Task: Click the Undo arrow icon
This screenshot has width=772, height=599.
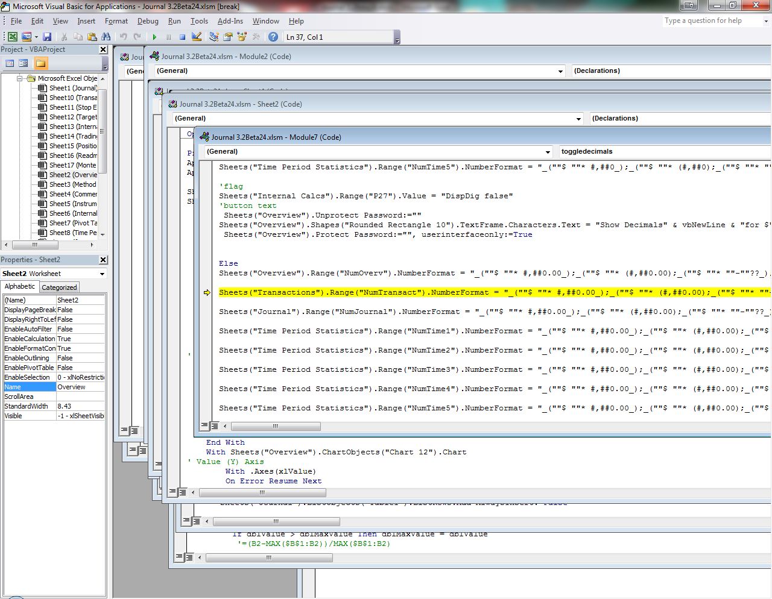Action: [x=123, y=37]
